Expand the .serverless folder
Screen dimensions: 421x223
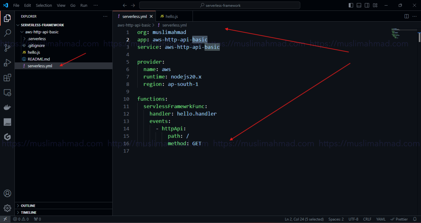[63, 39]
